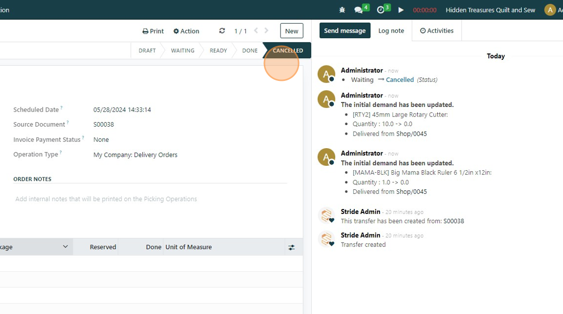563x314 pixels.
Task: Select the DRAFT status stage
Action: pyautogui.click(x=147, y=51)
